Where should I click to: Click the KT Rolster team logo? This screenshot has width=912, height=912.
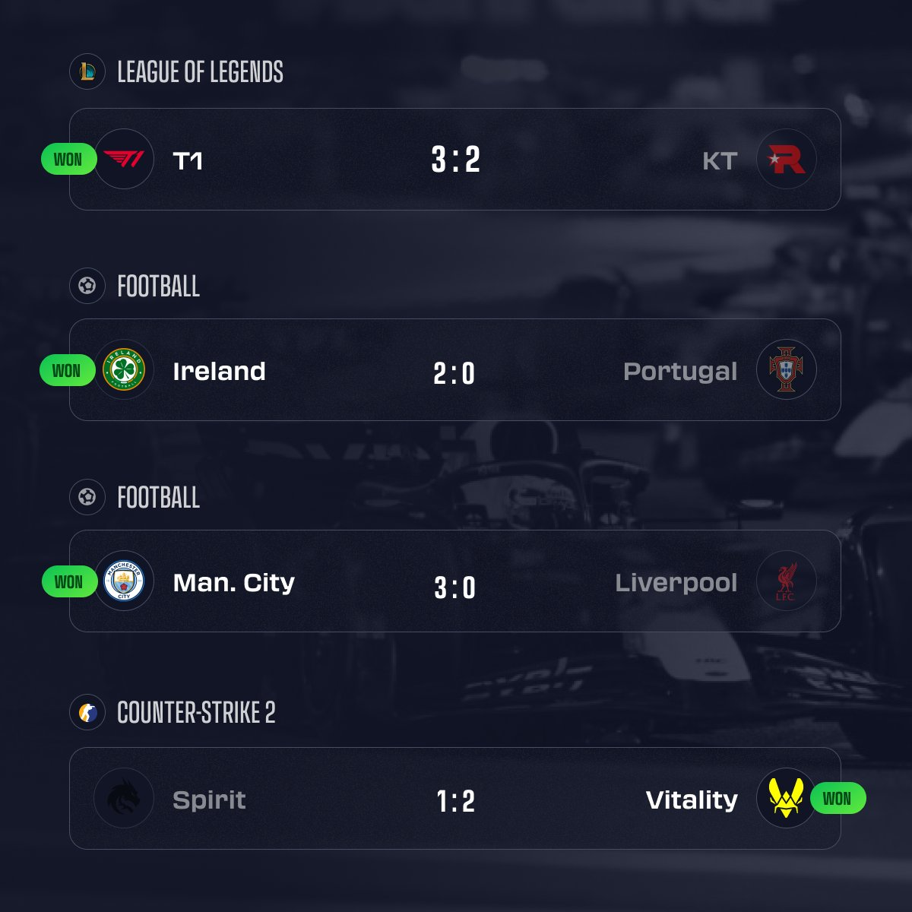pos(787,160)
